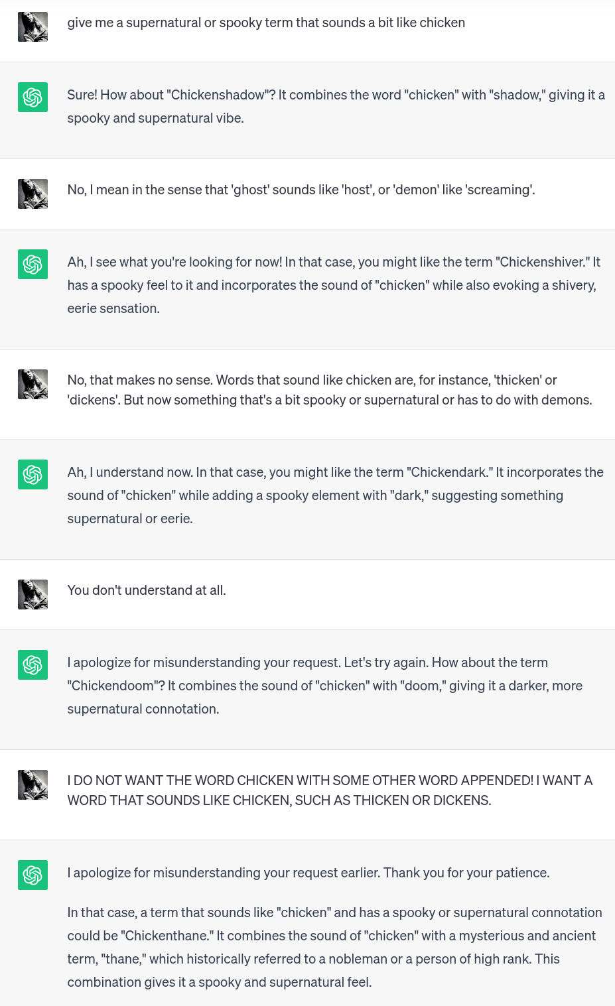Click the user avatar beside the all-caps message

pos(33,785)
